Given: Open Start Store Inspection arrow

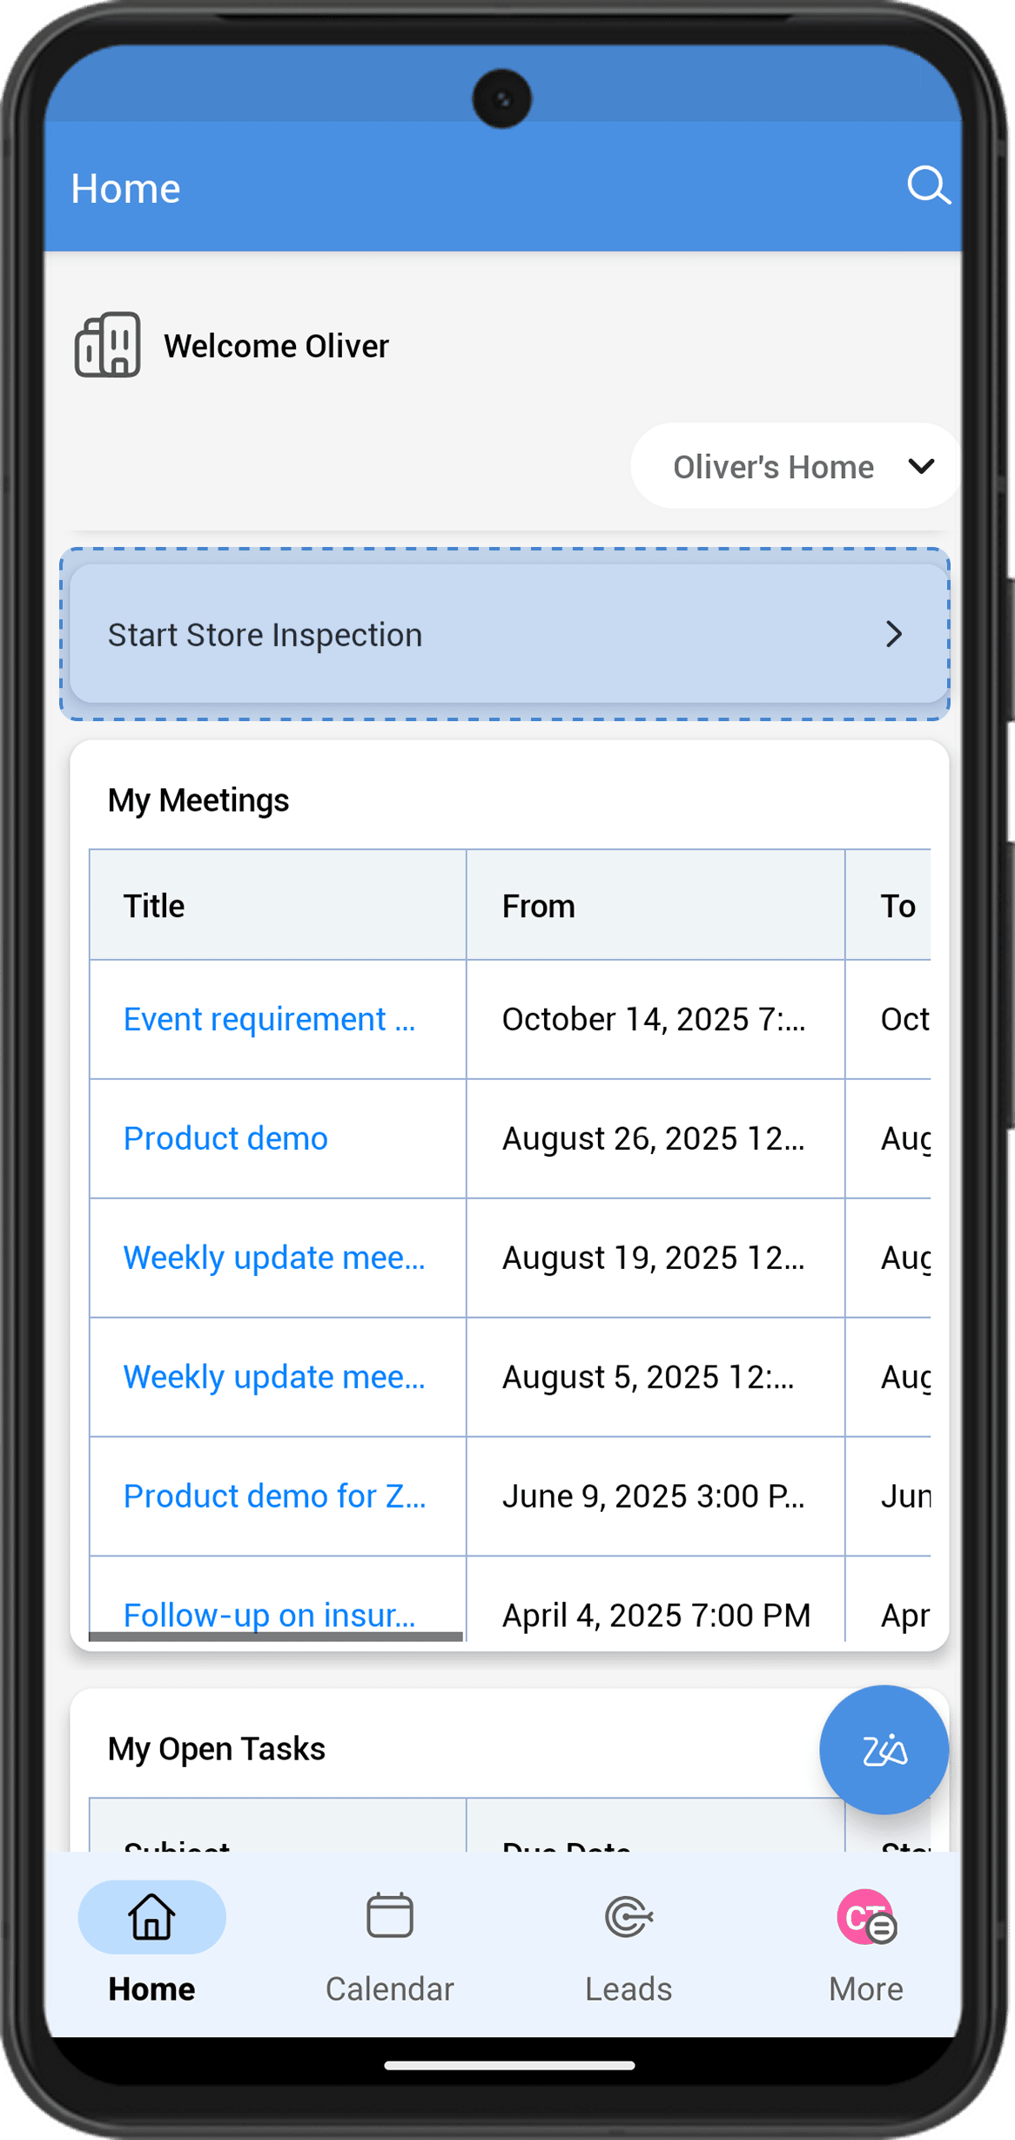Looking at the screenshot, I should coord(893,634).
